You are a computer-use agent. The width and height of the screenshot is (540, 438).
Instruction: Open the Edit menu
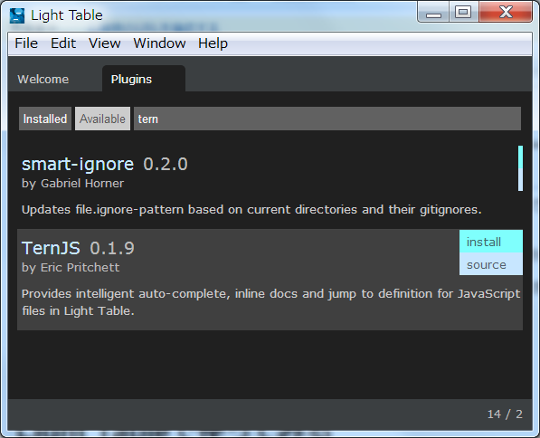(x=63, y=43)
